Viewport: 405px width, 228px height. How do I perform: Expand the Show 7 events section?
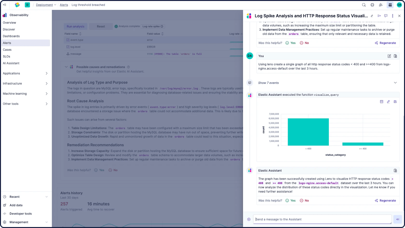click(x=395, y=83)
